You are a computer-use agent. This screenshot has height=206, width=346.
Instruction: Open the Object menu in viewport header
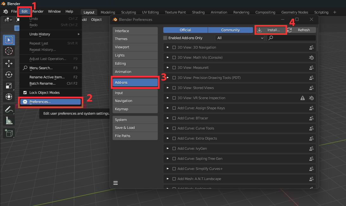point(97,20)
